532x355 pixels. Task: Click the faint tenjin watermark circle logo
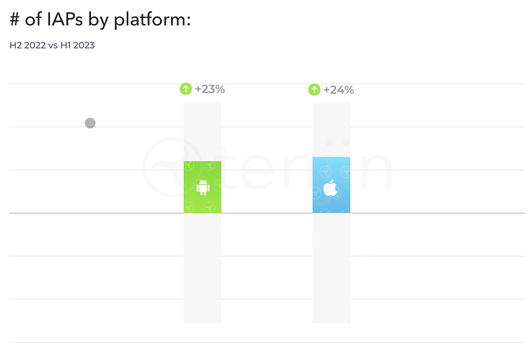[172, 167]
